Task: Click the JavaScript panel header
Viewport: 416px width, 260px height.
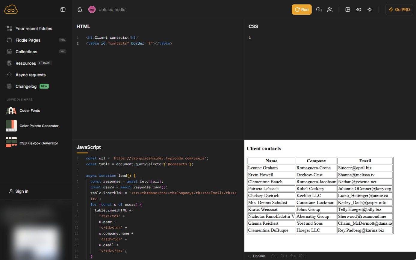Action: (89, 147)
